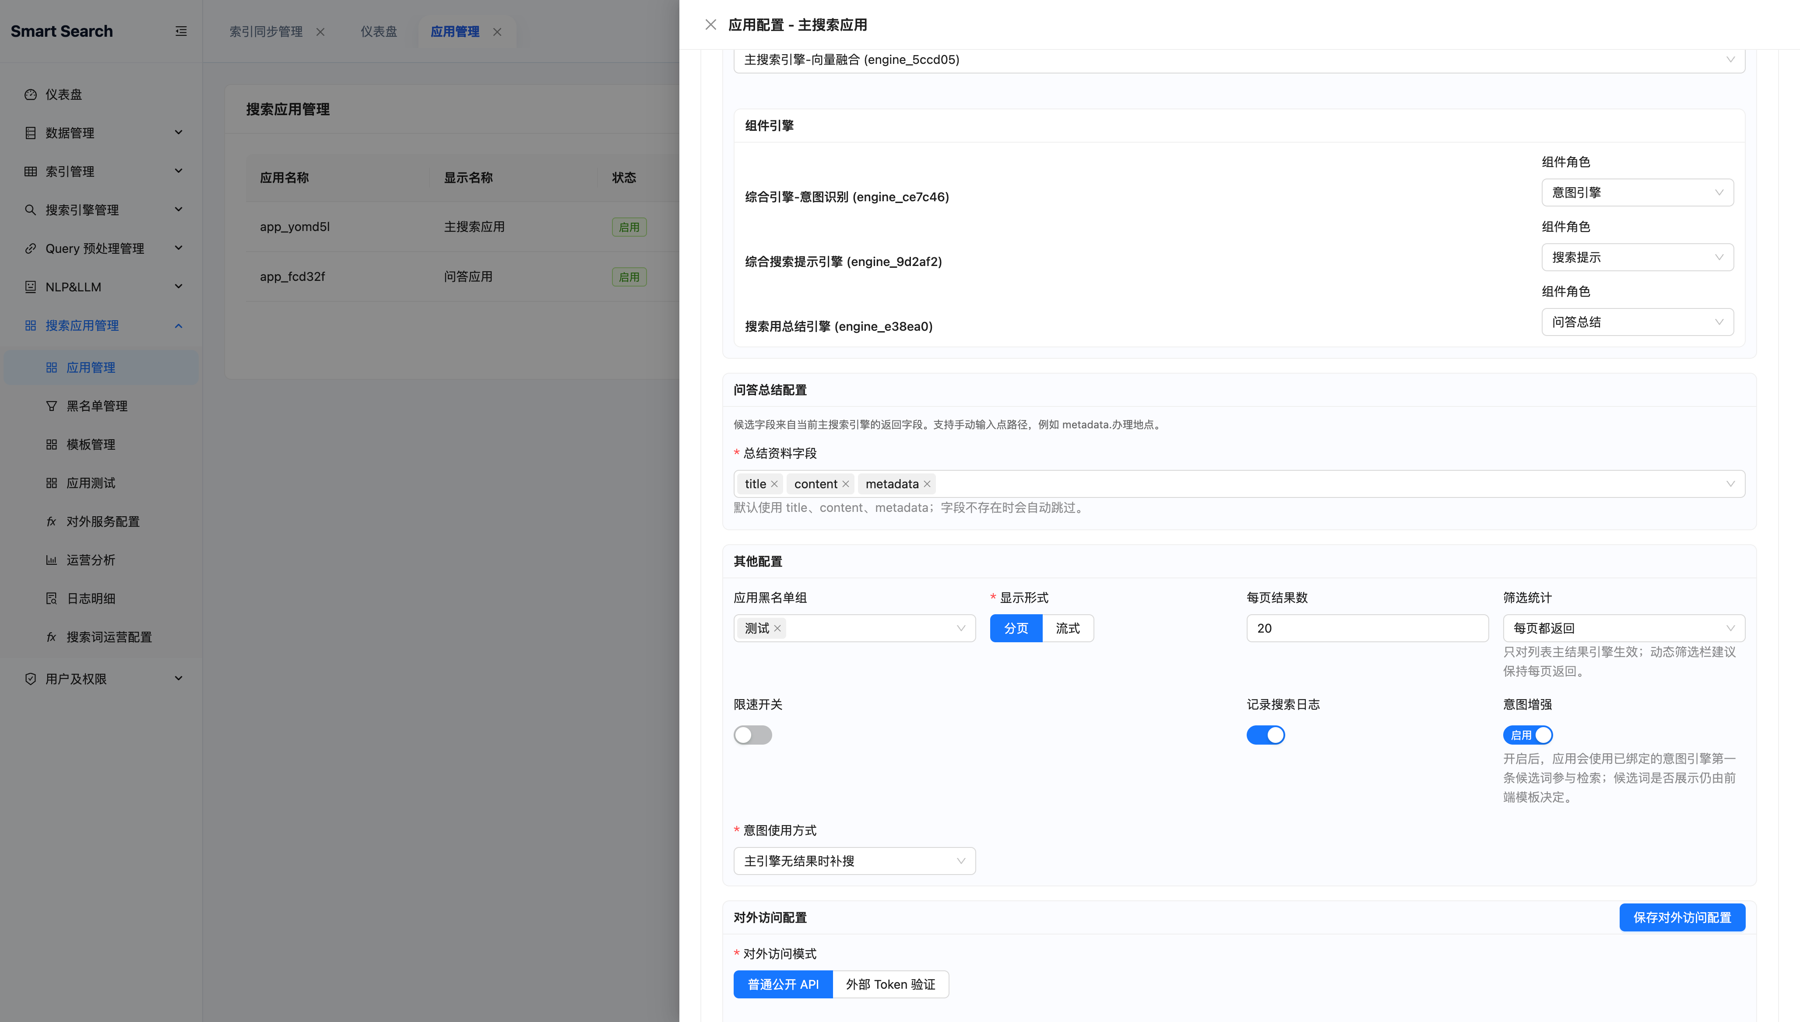Open the 问答总结 component role dropdown
The image size is (1800, 1022).
pyautogui.click(x=1637, y=322)
